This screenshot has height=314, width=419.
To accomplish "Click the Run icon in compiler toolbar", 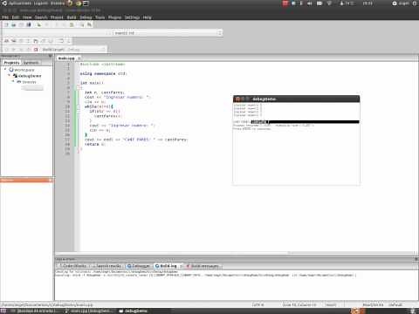I will pos(14,50).
